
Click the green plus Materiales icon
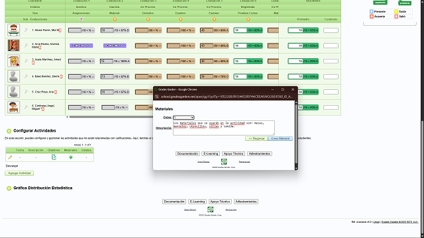(x=71, y=157)
